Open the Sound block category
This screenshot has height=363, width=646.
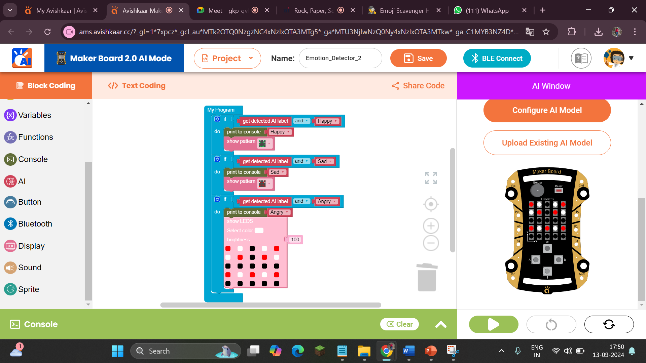[x=30, y=268]
